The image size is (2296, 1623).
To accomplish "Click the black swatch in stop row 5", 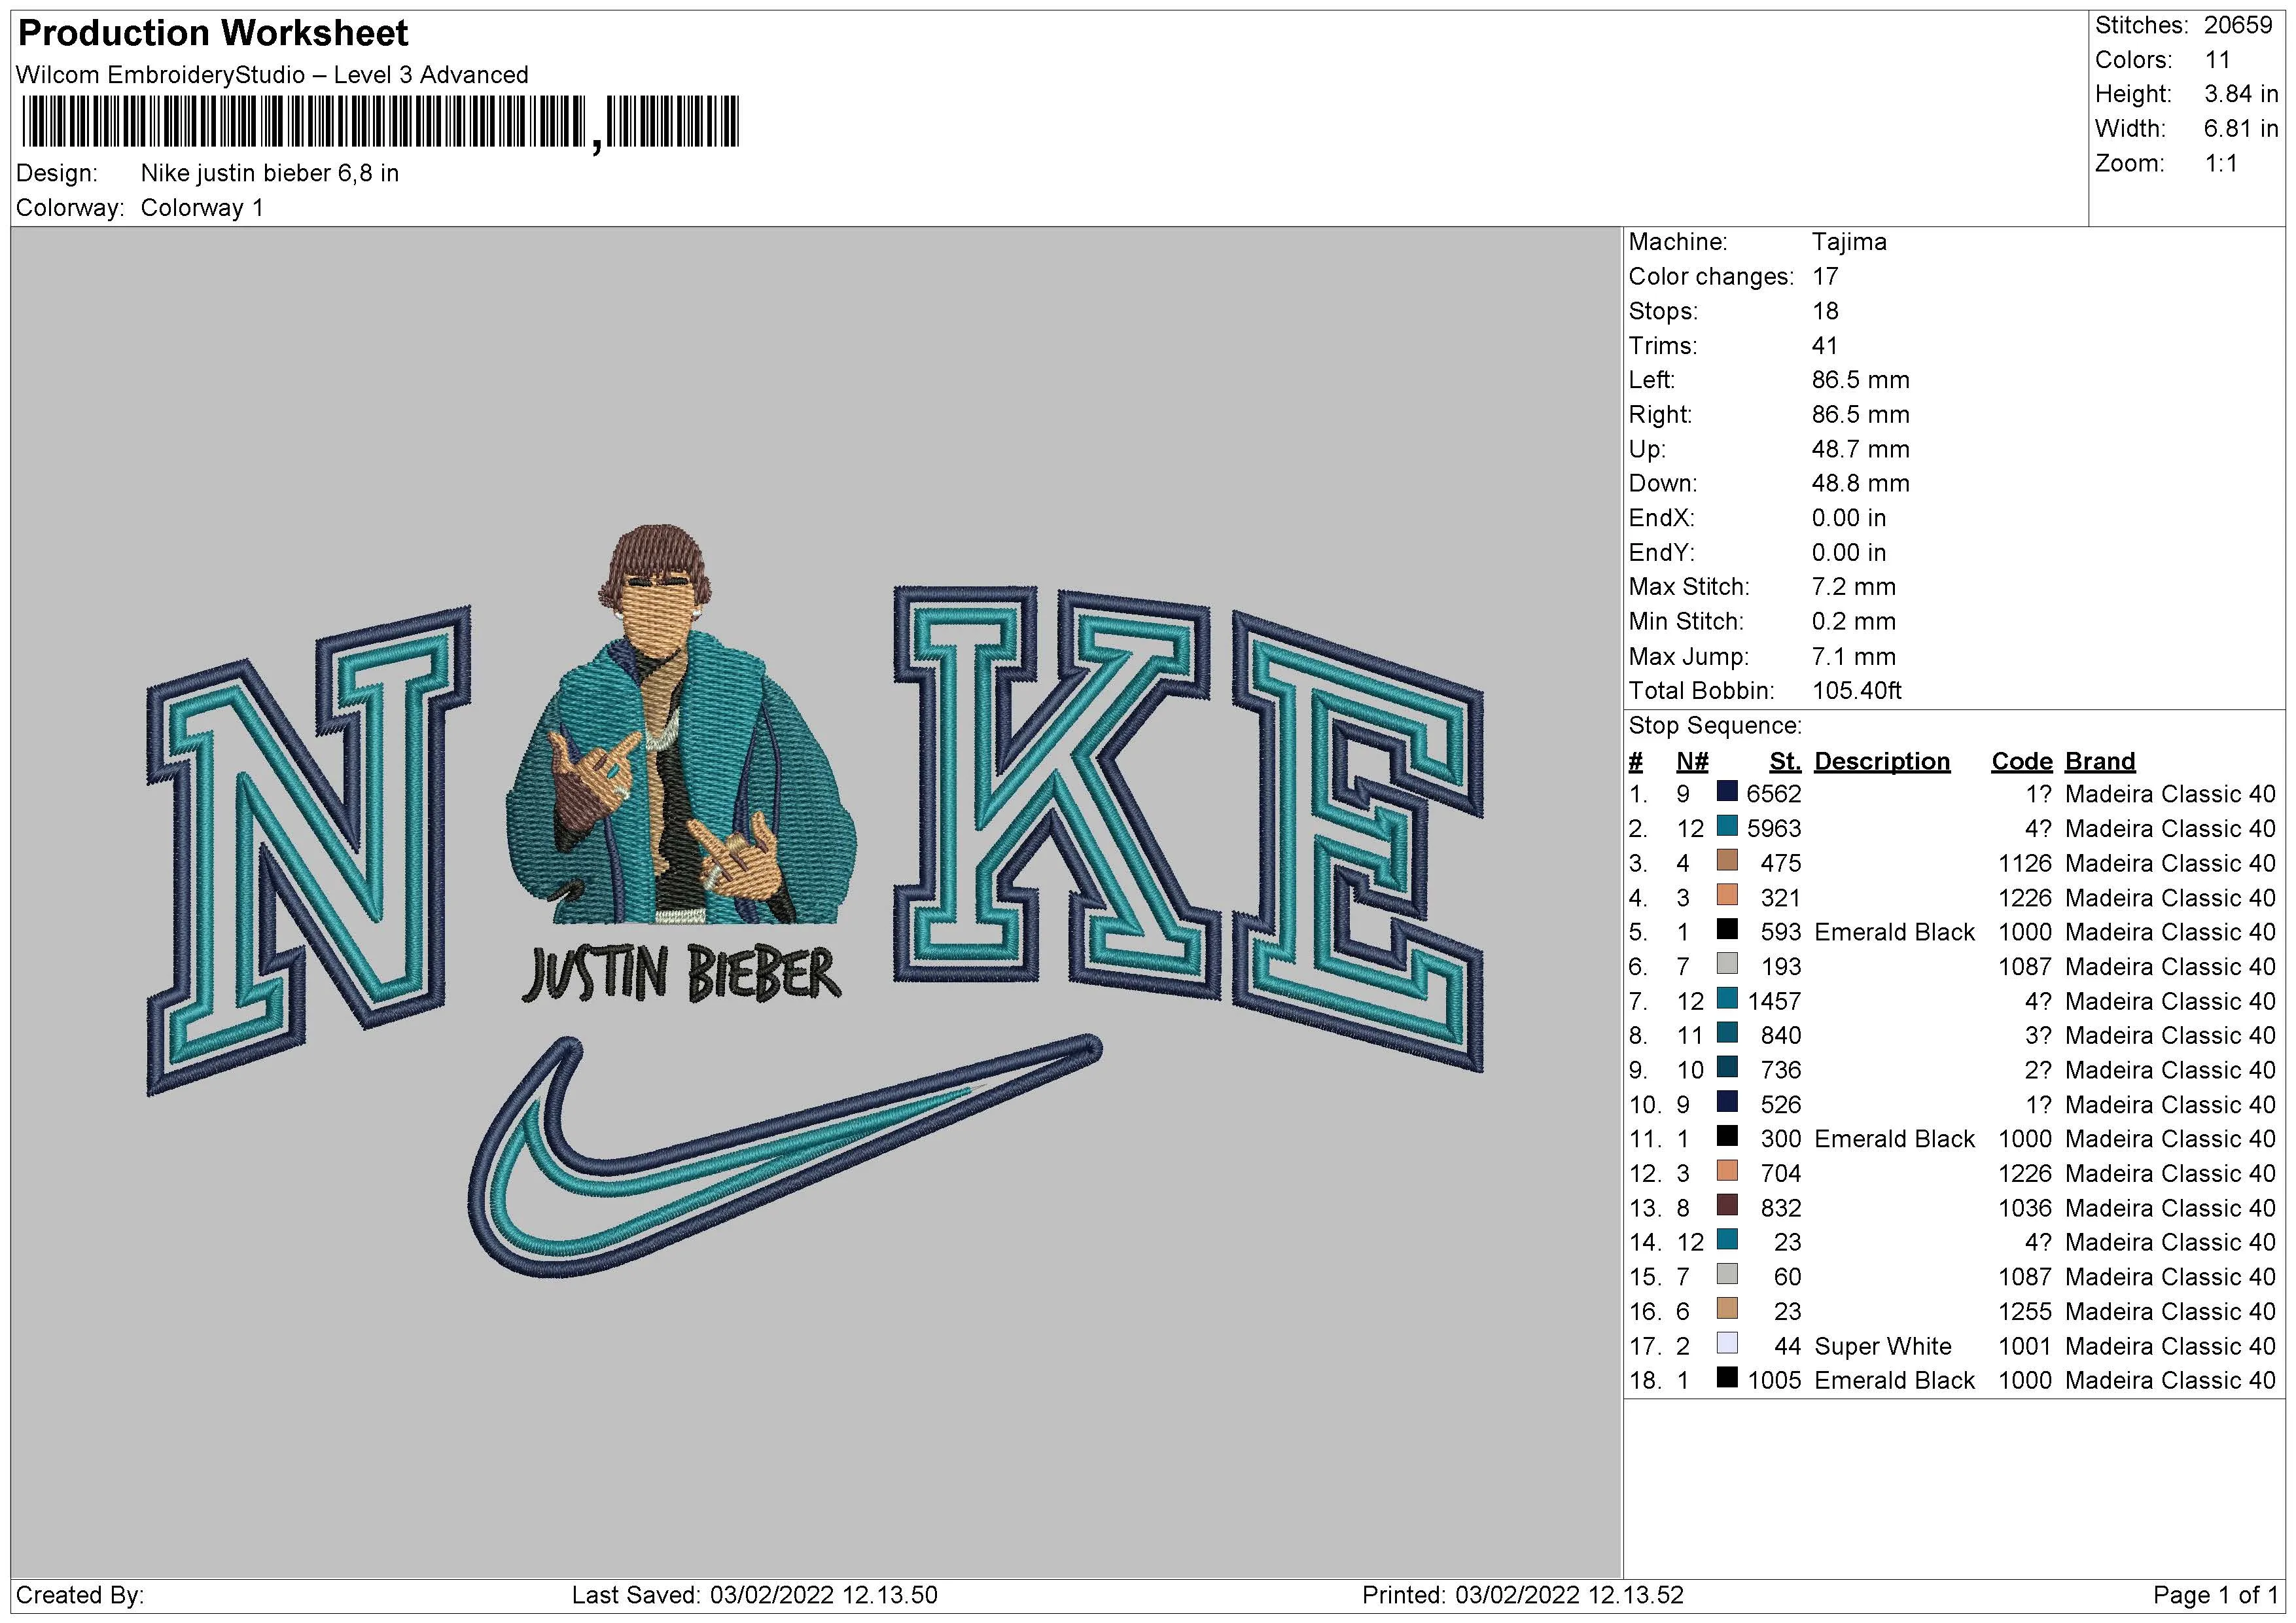I will click(1727, 930).
